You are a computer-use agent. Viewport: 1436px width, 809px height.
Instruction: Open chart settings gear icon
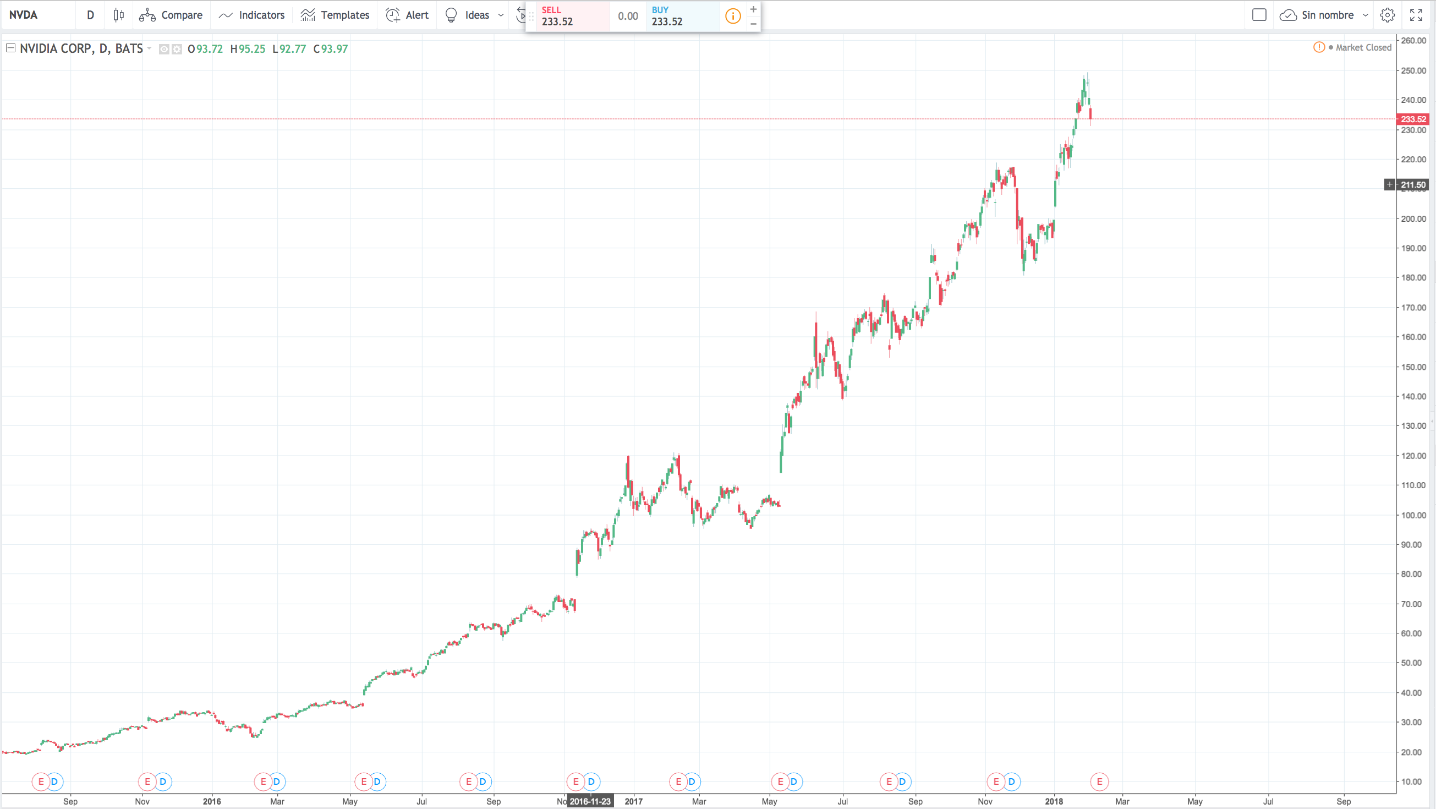pos(1388,15)
